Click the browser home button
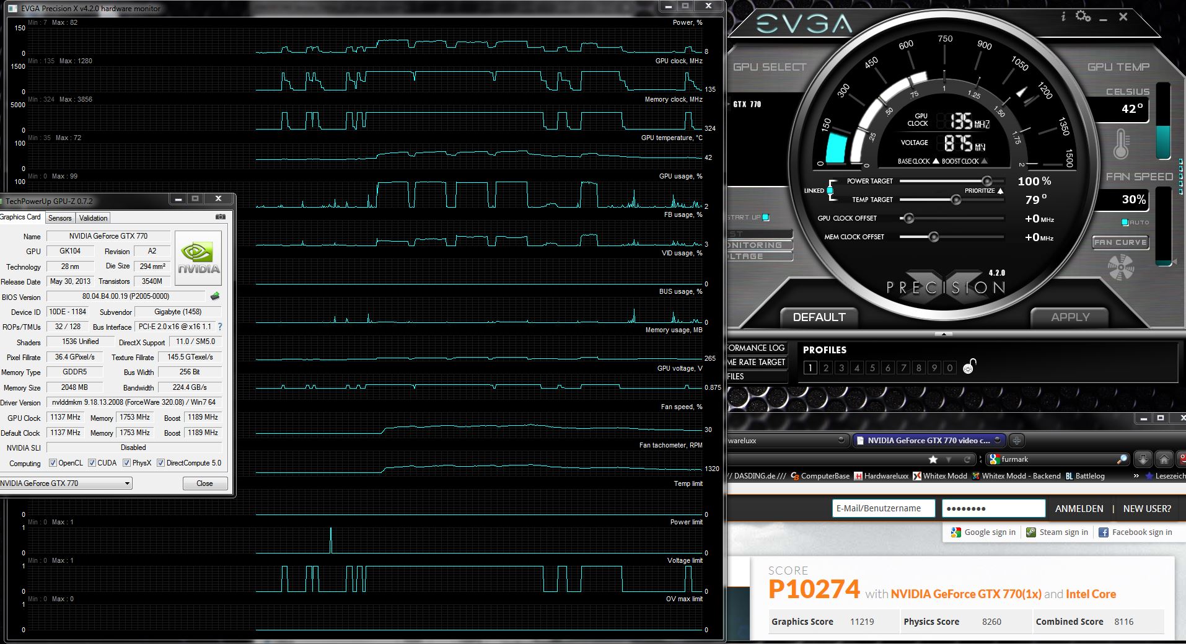The width and height of the screenshot is (1186, 644). pyautogui.click(x=1164, y=459)
